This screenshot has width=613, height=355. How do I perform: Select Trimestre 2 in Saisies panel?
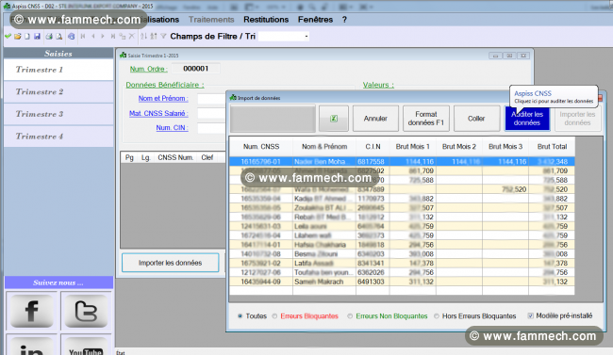pos(58,91)
